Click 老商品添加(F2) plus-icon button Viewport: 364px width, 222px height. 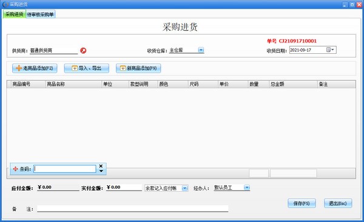pyautogui.click(x=35, y=68)
